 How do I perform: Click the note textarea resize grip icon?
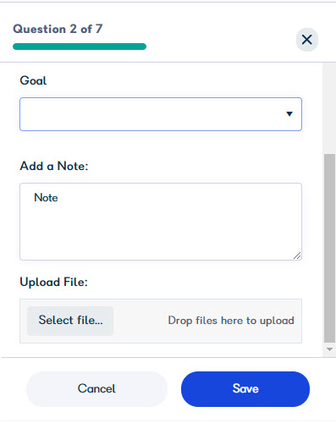(x=297, y=255)
